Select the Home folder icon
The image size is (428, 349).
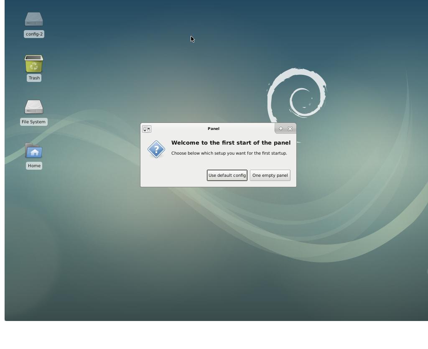(x=34, y=151)
